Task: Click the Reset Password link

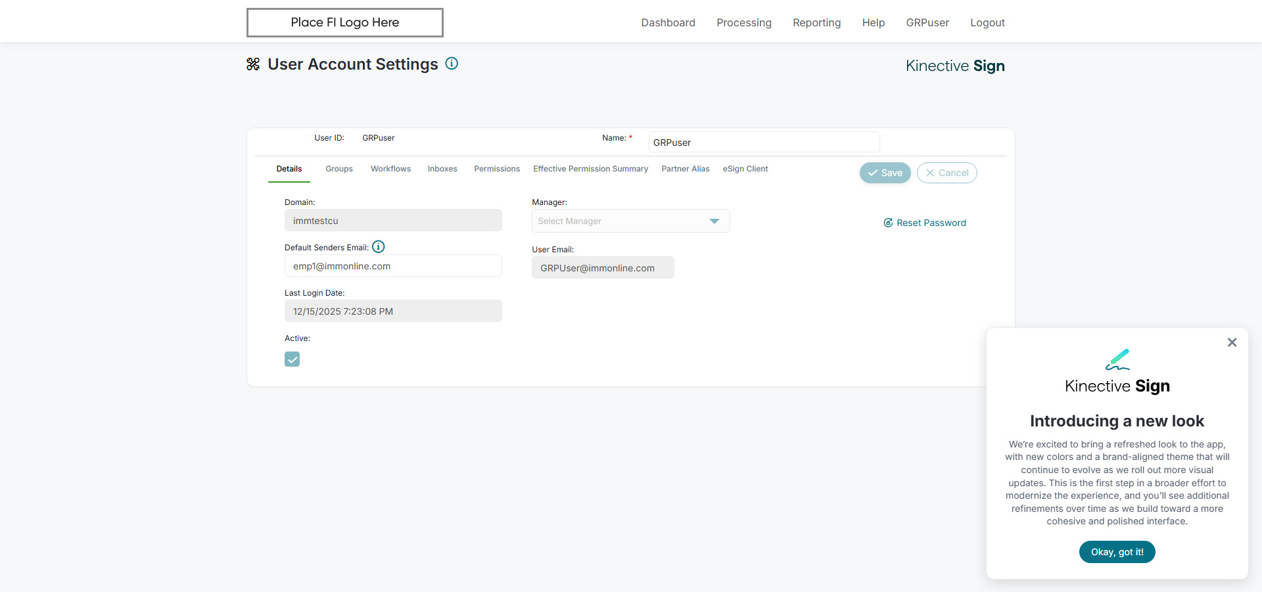Action: (x=925, y=223)
